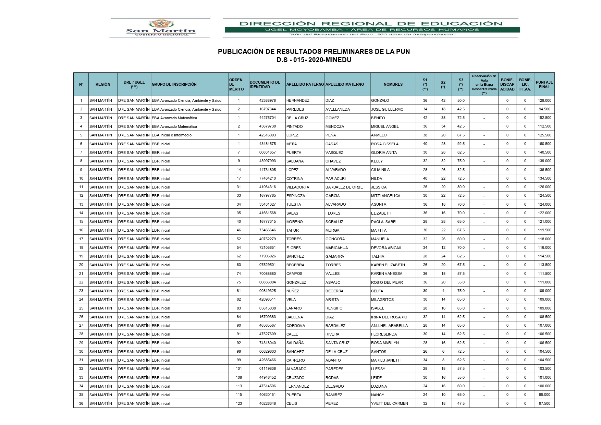Click the 'Observación de Aula' column header
This screenshot has height=425, width=601.
[484, 84]
